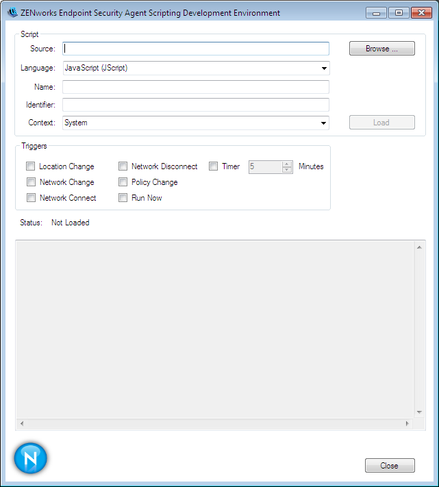Screen dimensions: 439x487
Task: Click the Novell N logo icon
Action: 30,458
